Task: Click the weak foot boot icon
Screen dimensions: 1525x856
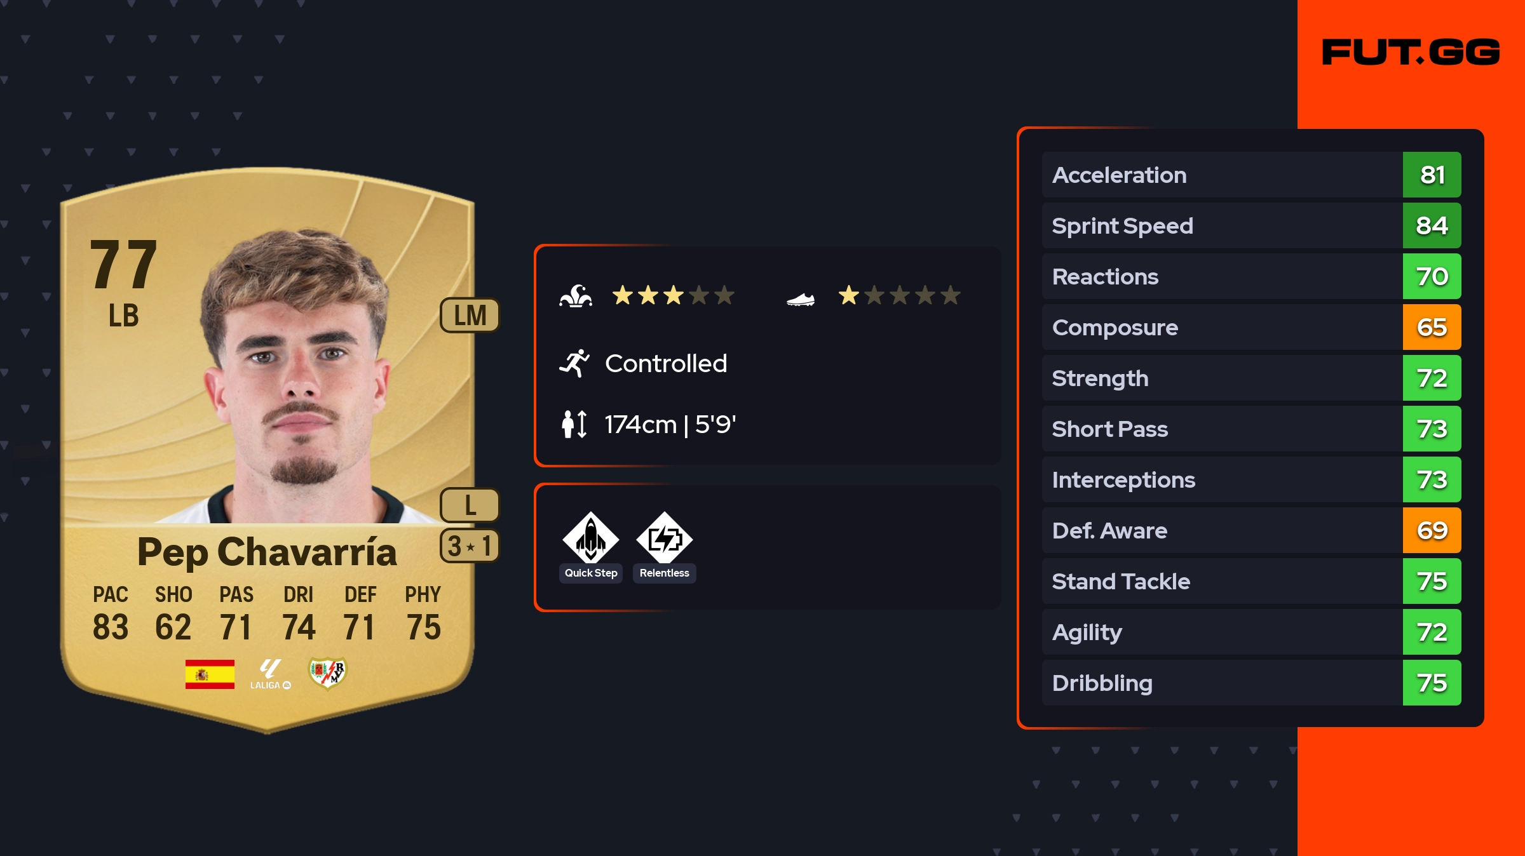Action: coord(801,298)
